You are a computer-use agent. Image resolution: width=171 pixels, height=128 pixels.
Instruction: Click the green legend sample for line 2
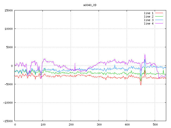click(159, 17)
